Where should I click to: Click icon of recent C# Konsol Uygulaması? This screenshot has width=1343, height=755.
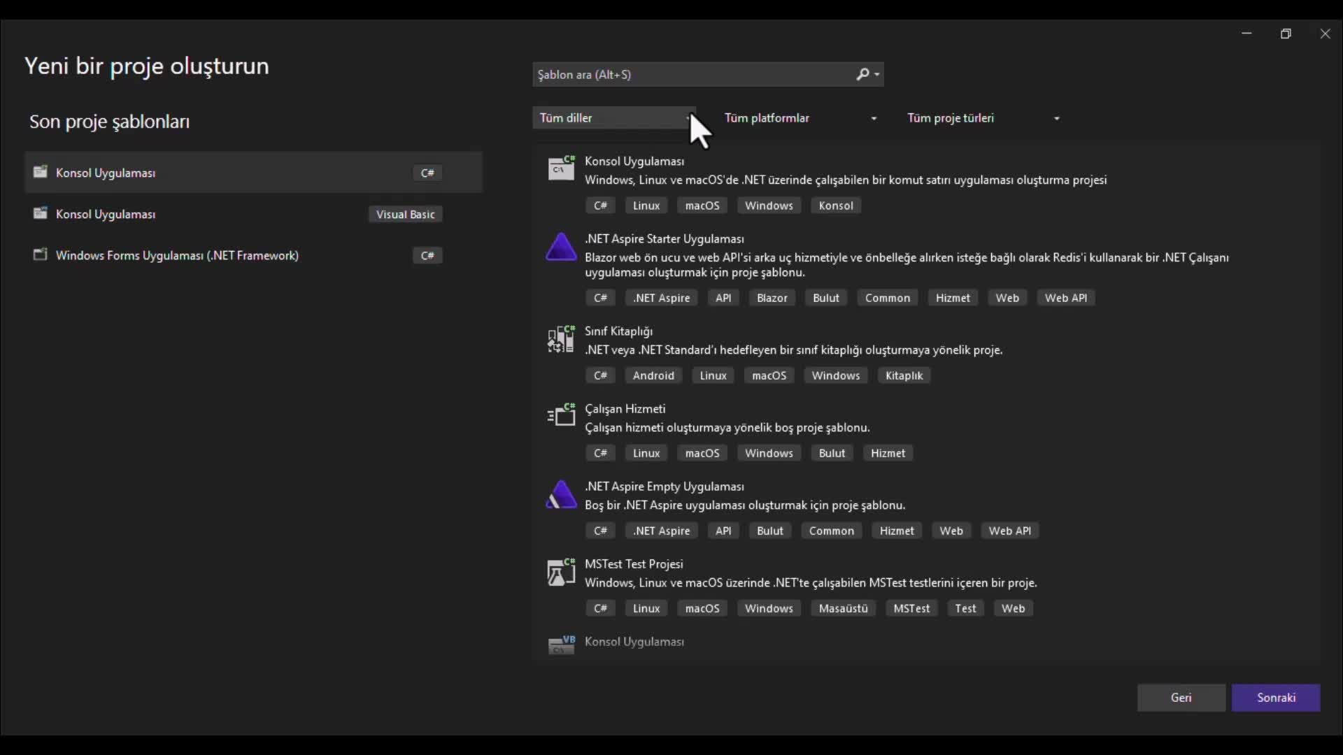(41, 172)
